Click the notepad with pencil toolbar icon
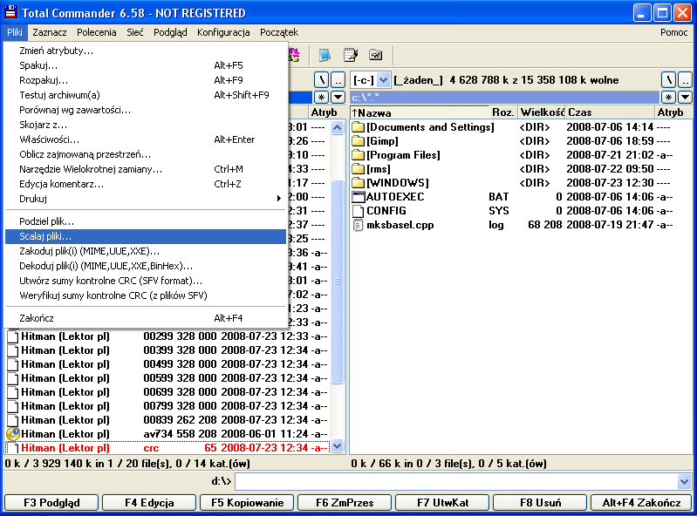 pos(350,55)
